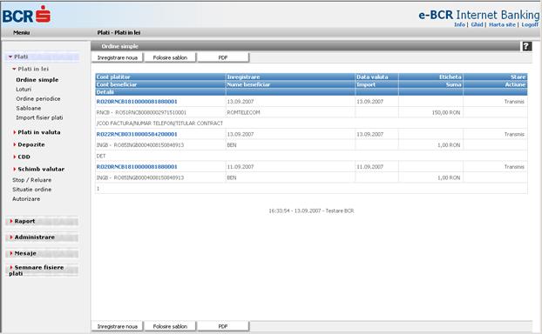Click top Folosire sablon button
The width and height of the screenshot is (542, 334).
tap(170, 57)
